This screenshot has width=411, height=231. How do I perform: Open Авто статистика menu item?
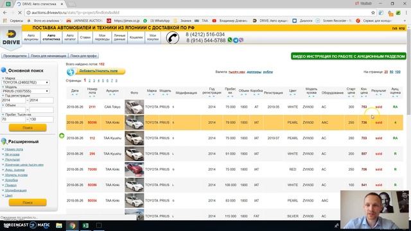[x=51, y=37]
